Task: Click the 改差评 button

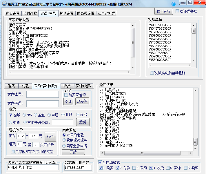Action: click(x=82, y=101)
